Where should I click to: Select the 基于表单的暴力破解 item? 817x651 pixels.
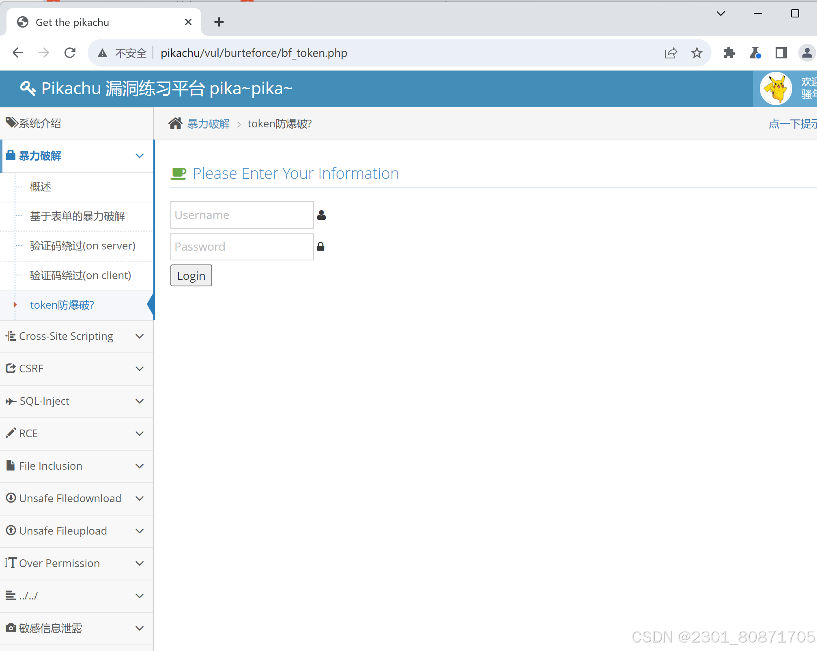[x=77, y=216]
